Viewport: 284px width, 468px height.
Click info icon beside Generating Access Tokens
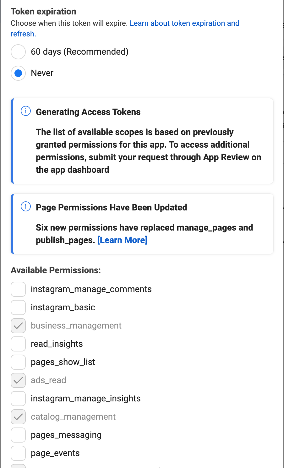[26, 111]
